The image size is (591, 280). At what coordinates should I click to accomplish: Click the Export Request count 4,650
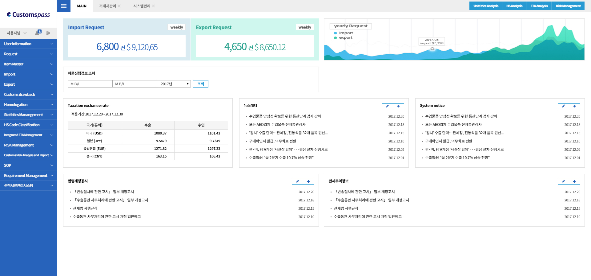[235, 47]
